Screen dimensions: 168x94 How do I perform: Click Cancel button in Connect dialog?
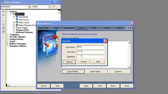(x=83, y=62)
